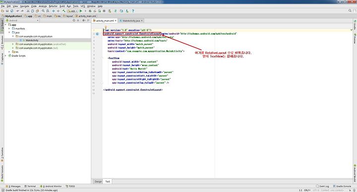Viewport: 357px width, 192px height.
Task: Open the Event Log
Action: 322,186
